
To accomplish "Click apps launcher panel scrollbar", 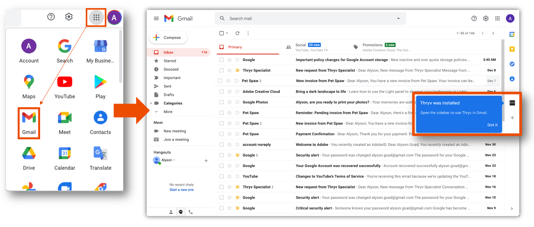I will 121,57.
